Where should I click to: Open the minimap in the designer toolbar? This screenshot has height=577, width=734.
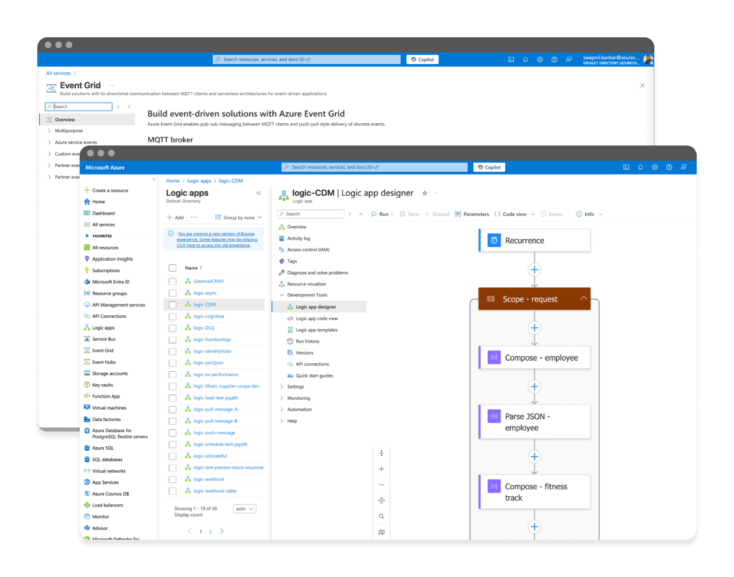pyautogui.click(x=381, y=532)
